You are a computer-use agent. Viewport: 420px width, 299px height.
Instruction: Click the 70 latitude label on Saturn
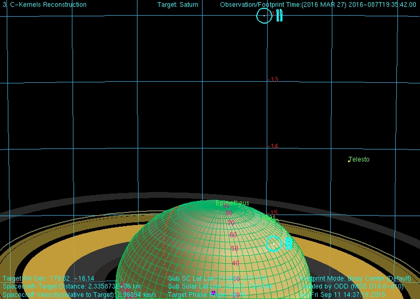pyautogui.click(x=231, y=222)
